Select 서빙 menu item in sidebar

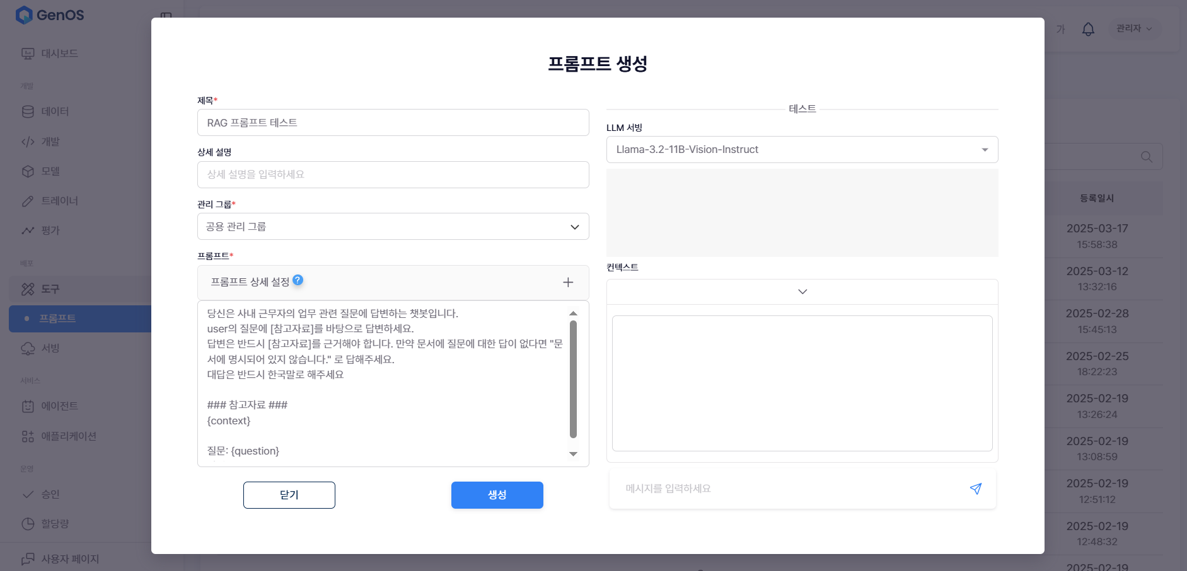pyautogui.click(x=50, y=348)
